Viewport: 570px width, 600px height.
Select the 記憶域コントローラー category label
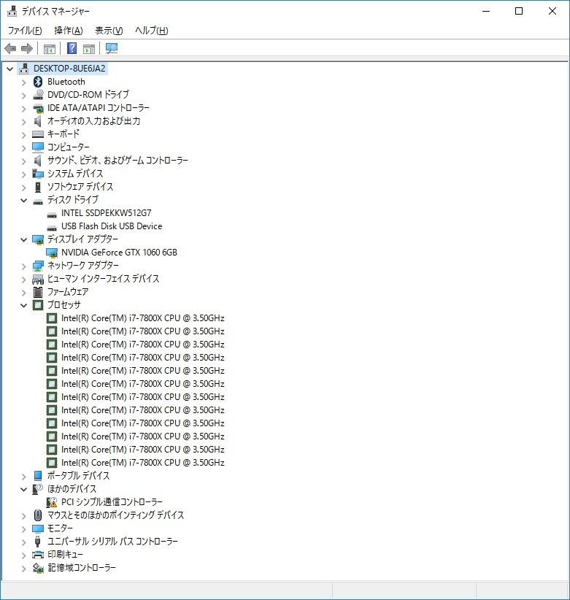[82, 567]
